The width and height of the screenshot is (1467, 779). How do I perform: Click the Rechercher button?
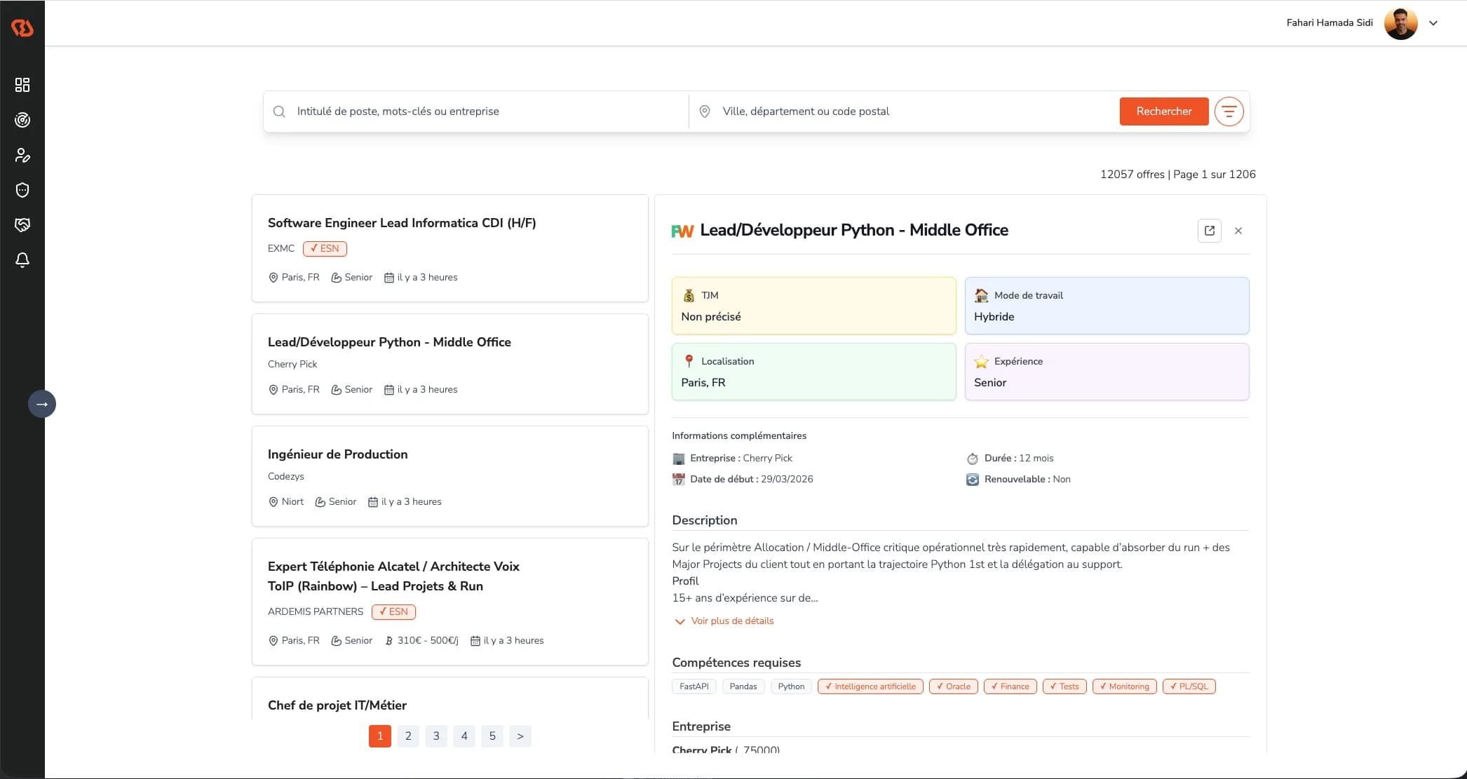(x=1163, y=111)
